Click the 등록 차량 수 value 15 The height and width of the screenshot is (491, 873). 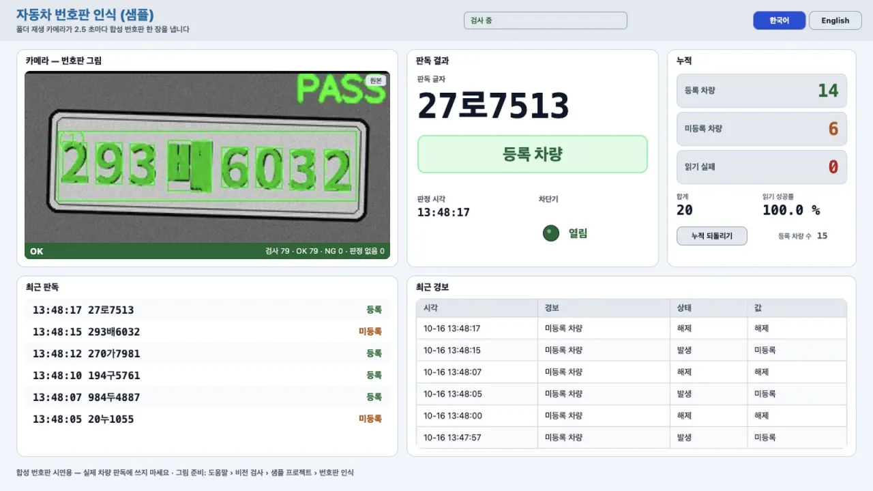coord(822,236)
